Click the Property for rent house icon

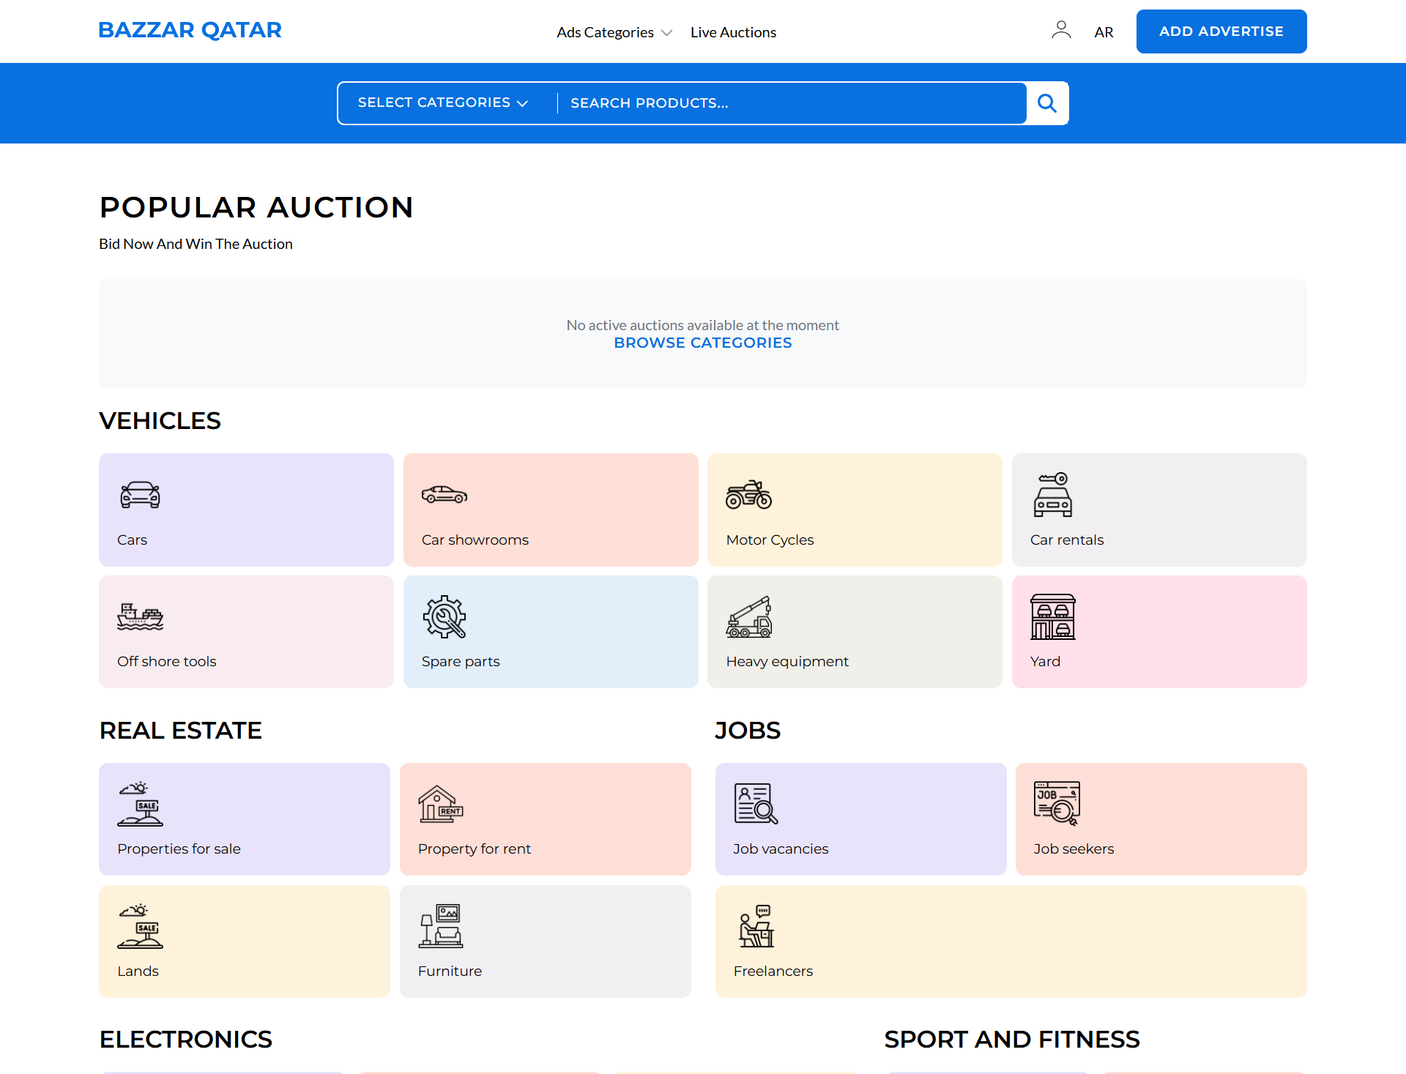point(440,804)
